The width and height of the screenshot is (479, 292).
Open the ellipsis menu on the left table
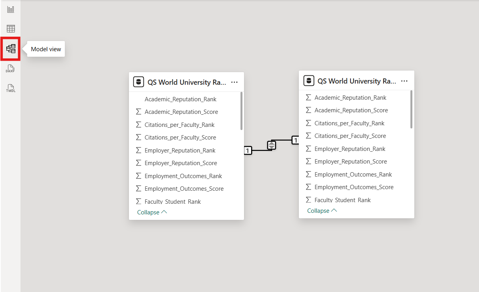pos(235,82)
